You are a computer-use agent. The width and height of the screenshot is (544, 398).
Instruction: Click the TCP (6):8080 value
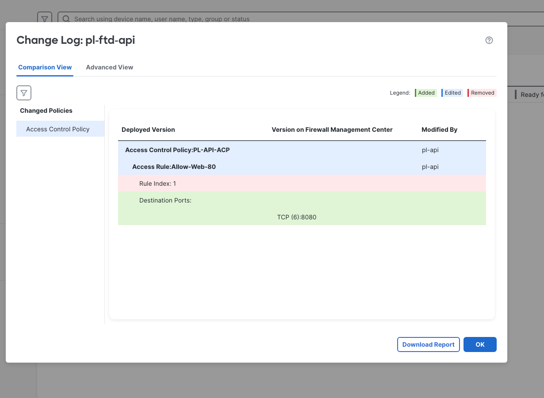coord(297,217)
